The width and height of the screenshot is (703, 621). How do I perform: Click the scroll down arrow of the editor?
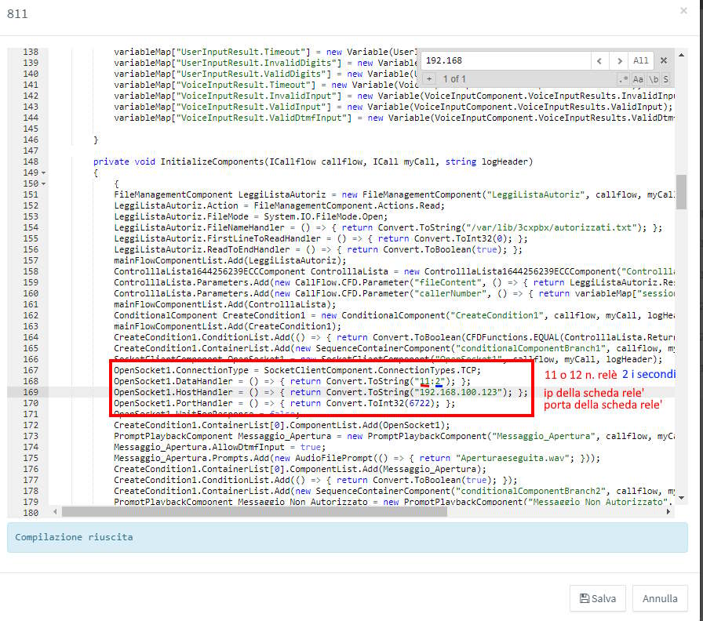pyautogui.click(x=682, y=498)
